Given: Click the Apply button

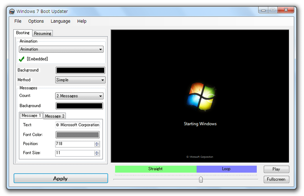Looking at the screenshot, I should tap(61, 178).
